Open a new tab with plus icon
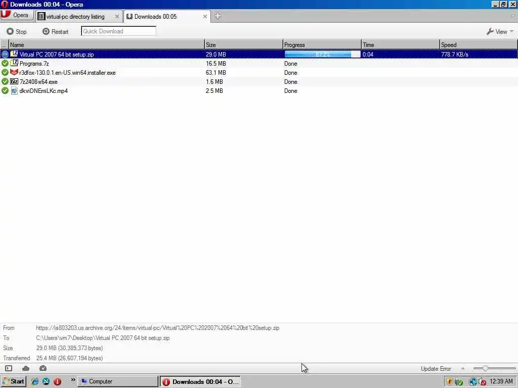Screen dimensions: 518x388 point(218,16)
